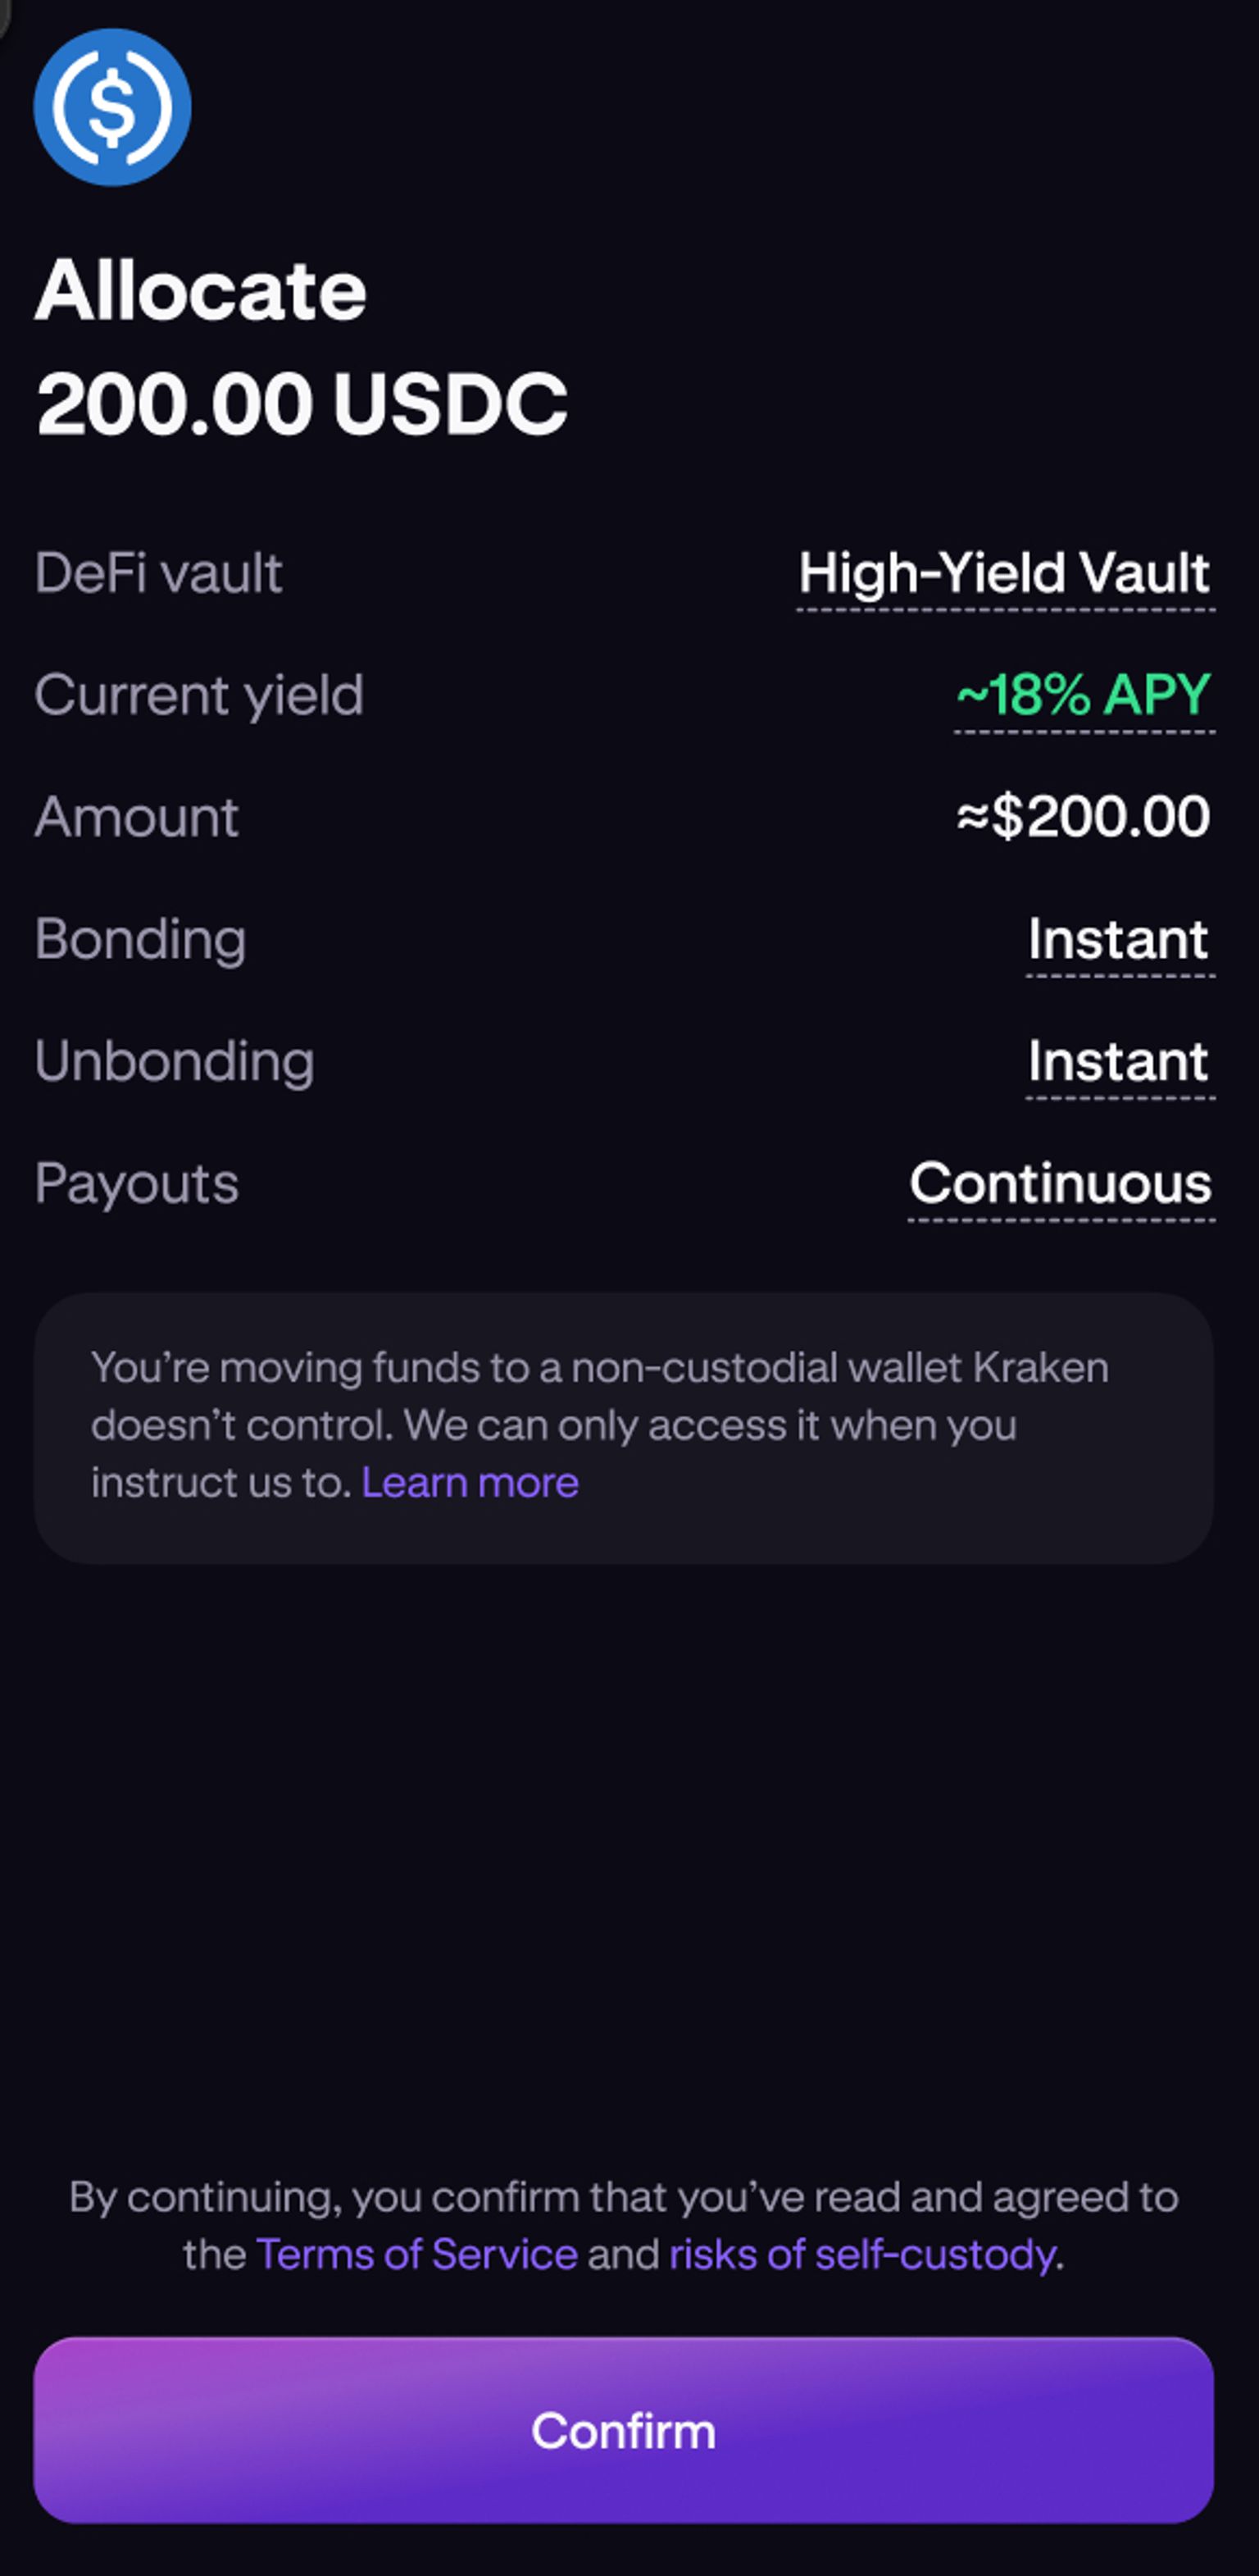Click the Unbonding row label
The height and width of the screenshot is (2576, 1259).
click(175, 1062)
